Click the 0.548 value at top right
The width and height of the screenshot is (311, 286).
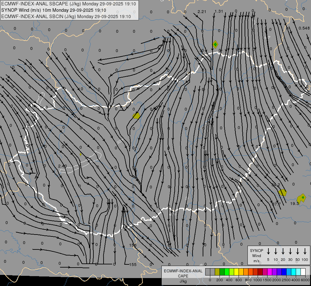[304, 28]
